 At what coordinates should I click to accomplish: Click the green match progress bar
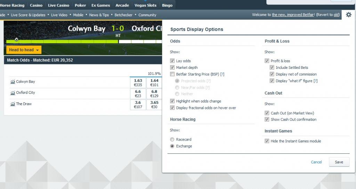click(62, 42)
